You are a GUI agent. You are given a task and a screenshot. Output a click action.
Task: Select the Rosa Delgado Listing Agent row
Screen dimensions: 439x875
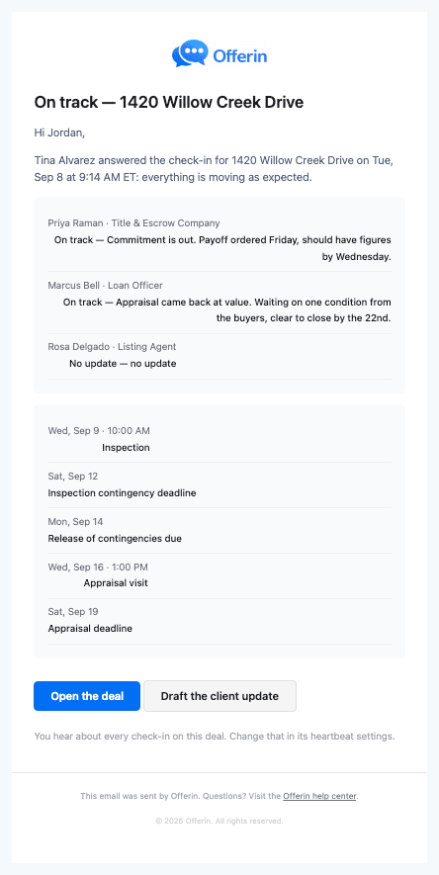[219, 356]
